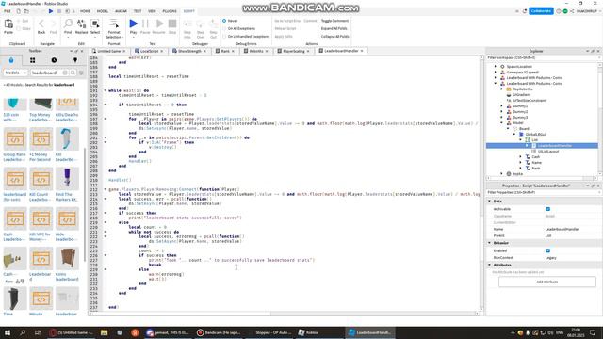Click Collapse All Folds action
The image size is (603, 339).
tap(335, 36)
